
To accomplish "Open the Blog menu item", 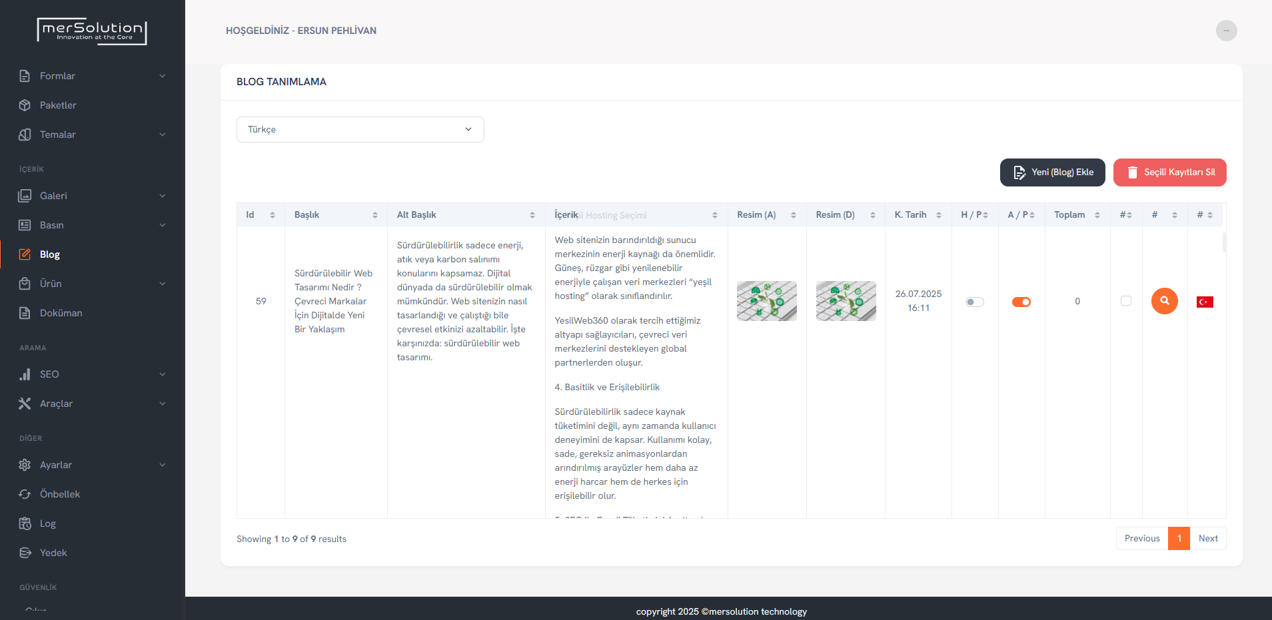I will [50, 254].
